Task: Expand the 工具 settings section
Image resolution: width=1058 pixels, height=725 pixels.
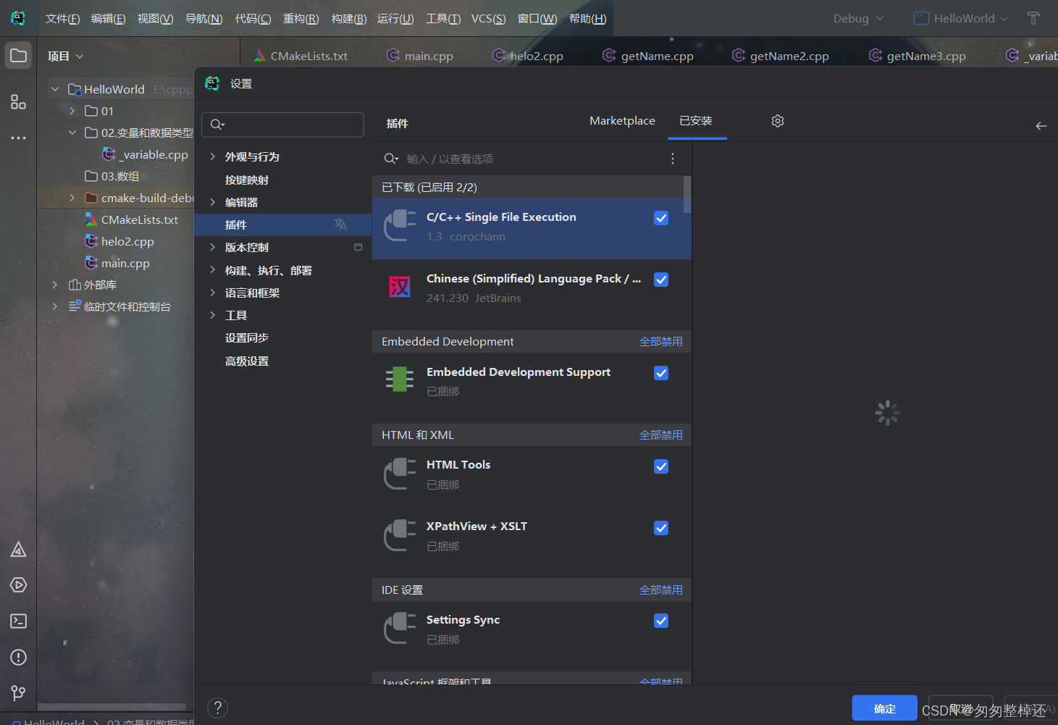Action: pyautogui.click(x=212, y=315)
